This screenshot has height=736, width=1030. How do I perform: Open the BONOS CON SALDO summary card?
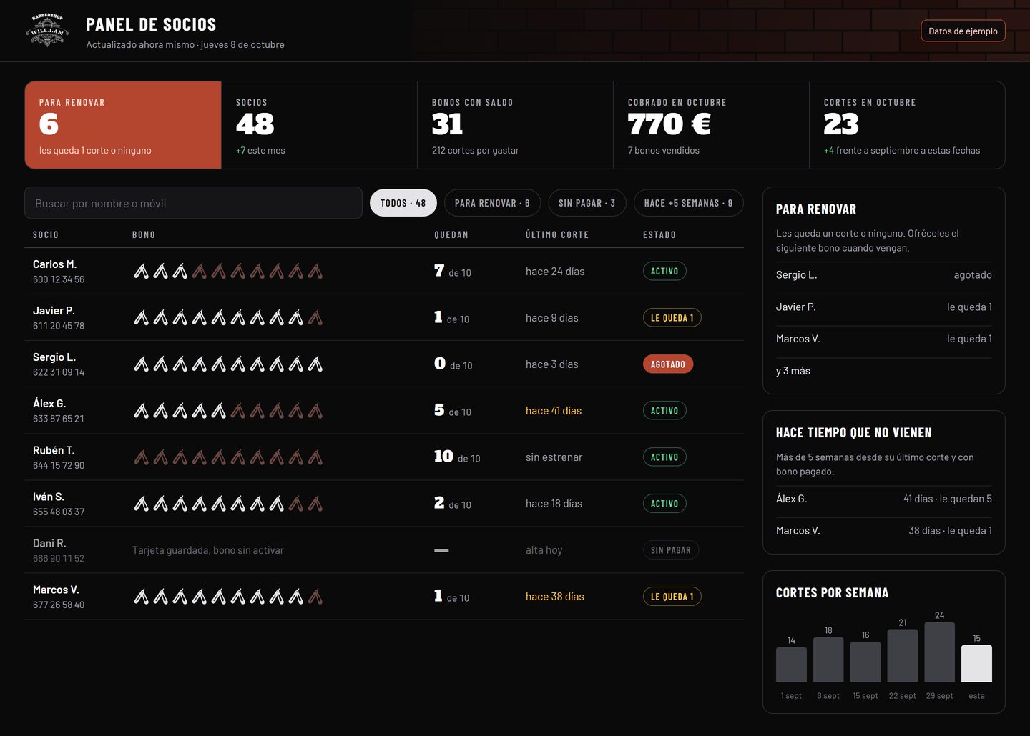(x=515, y=125)
